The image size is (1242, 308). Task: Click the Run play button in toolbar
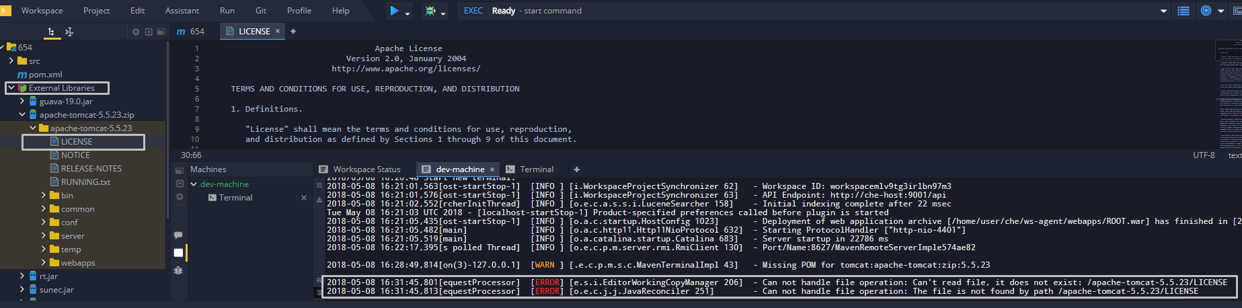pos(394,11)
